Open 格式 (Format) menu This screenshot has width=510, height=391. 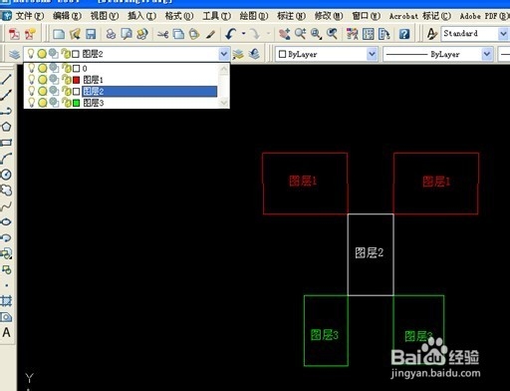[179, 16]
